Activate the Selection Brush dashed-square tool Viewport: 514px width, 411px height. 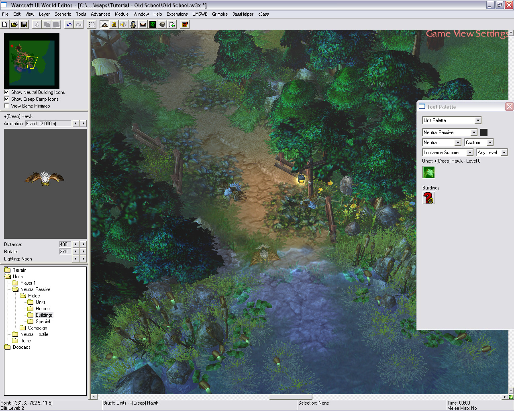pyautogui.click(x=92, y=24)
